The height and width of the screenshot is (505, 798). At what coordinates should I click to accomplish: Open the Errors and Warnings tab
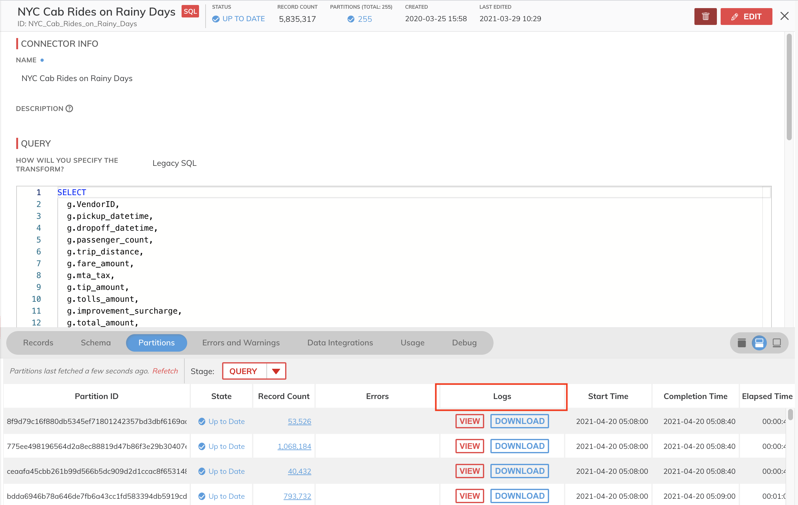(x=241, y=343)
